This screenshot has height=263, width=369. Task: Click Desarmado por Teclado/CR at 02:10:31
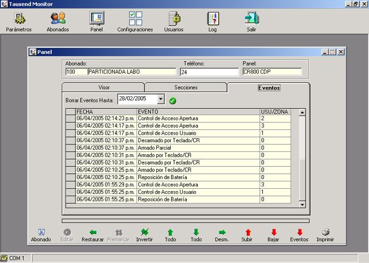[x=198, y=162]
